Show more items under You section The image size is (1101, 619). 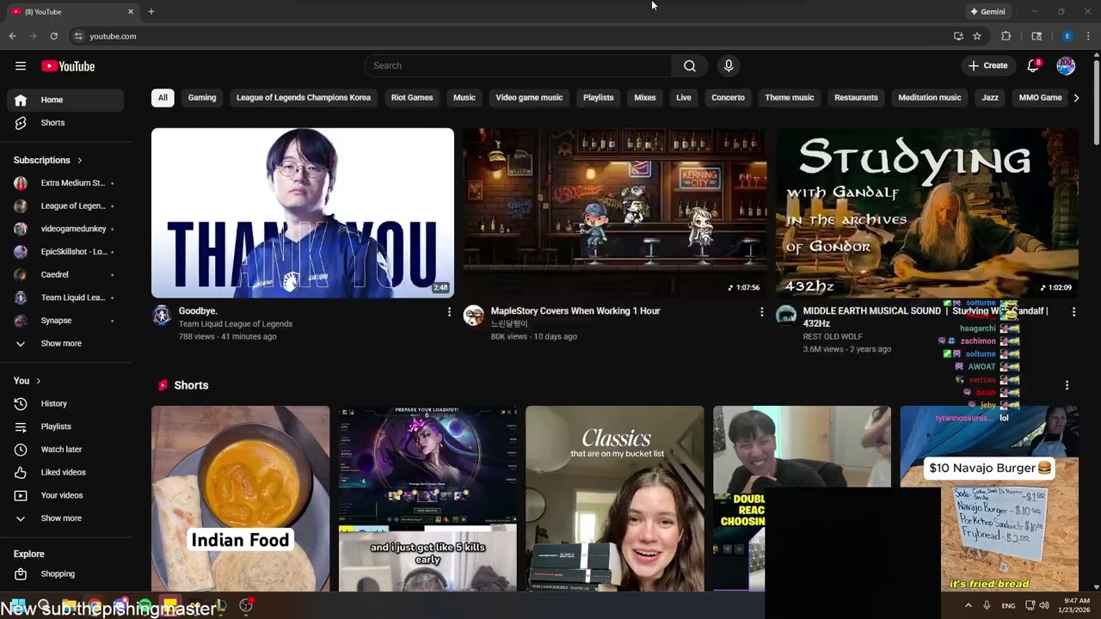65,518
